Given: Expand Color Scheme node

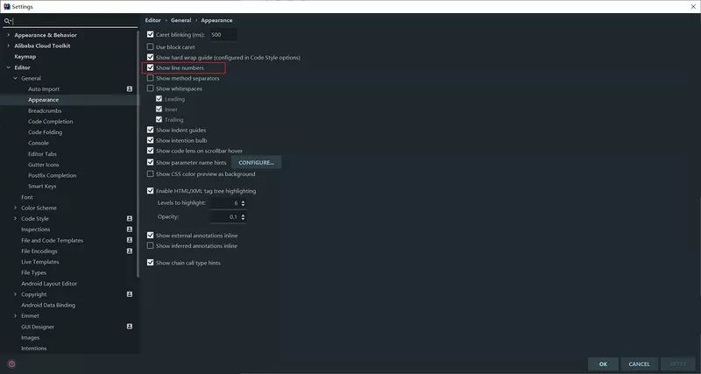Looking at the screenshot, I should tap(15, 208).
